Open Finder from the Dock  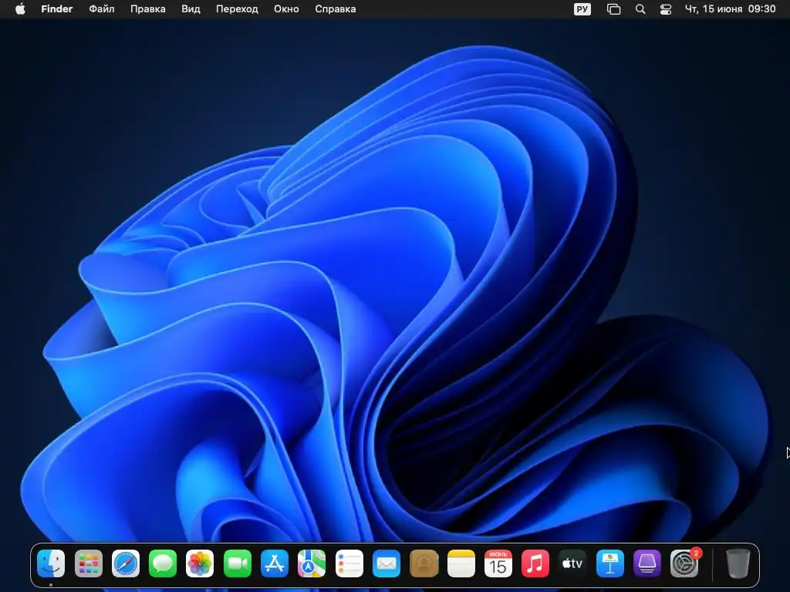point(51,563)
